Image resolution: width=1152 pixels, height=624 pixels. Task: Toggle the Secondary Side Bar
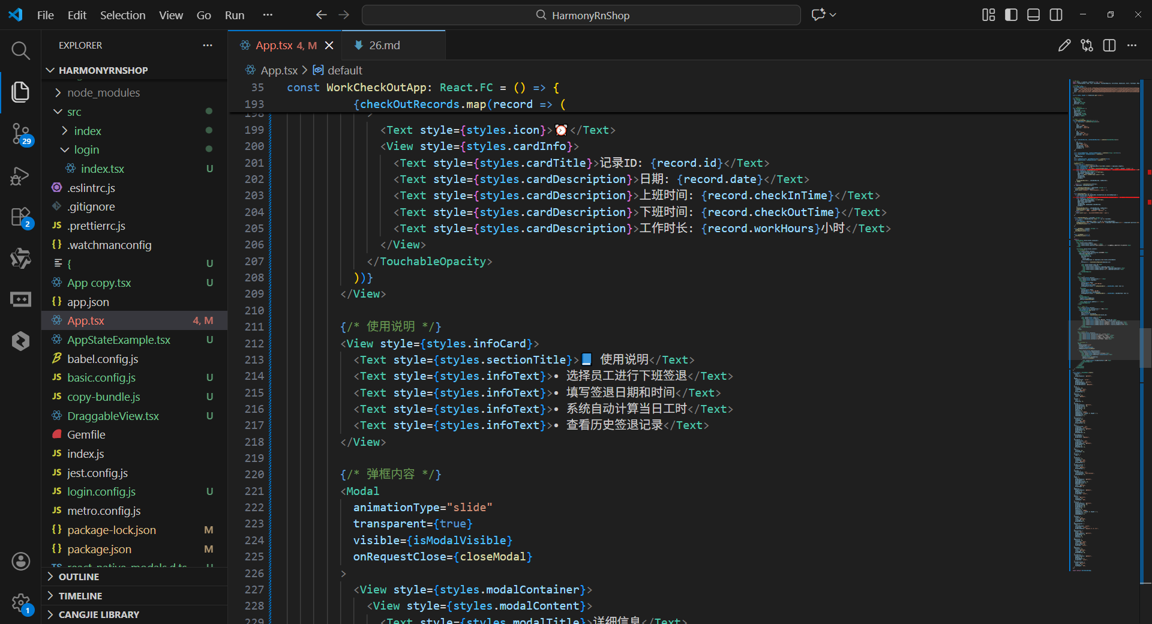(1056, 15)
